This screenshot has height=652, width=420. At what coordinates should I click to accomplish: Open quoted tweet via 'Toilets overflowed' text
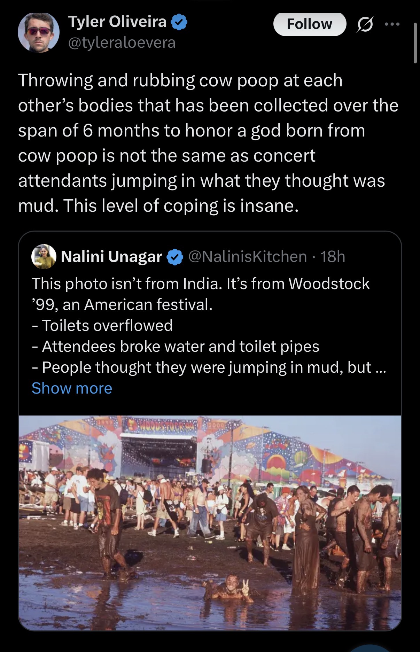[x=107, y=326]
